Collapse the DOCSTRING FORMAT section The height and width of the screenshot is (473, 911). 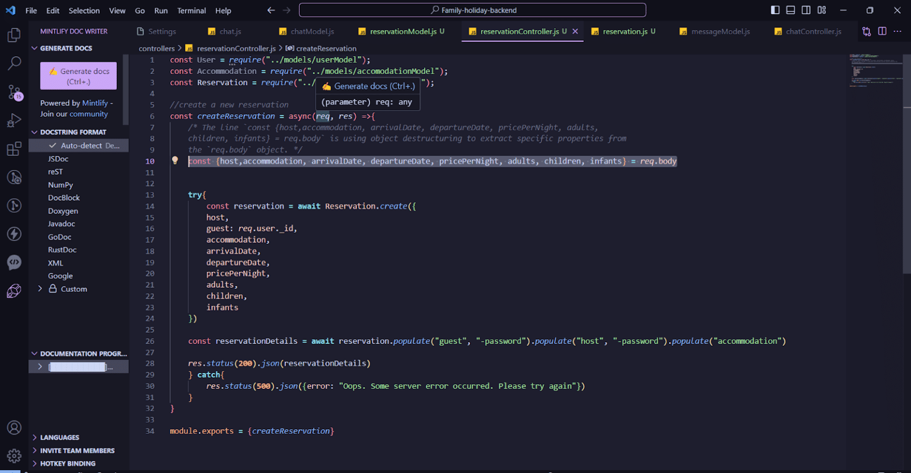point(72,132)
